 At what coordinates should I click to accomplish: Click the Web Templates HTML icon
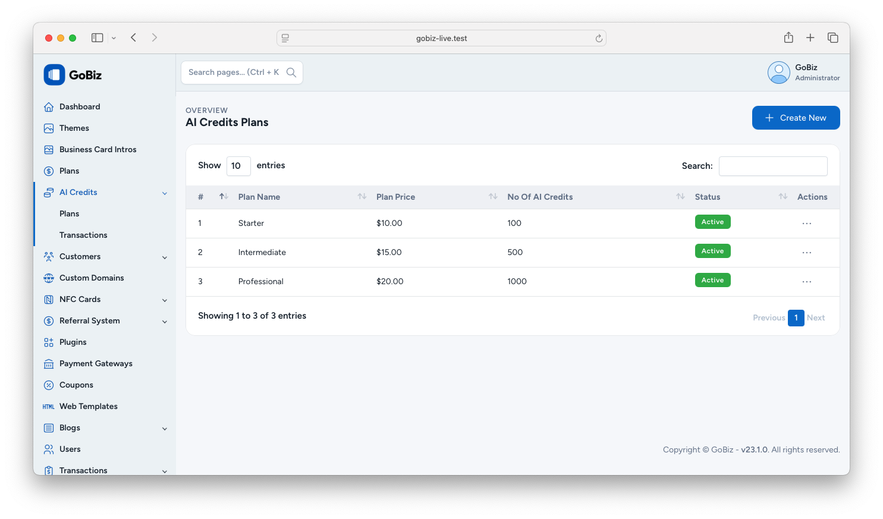[x=49, y=407]
